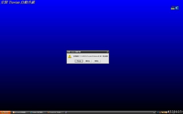Open the Windows Start button

tap(5, 112)
